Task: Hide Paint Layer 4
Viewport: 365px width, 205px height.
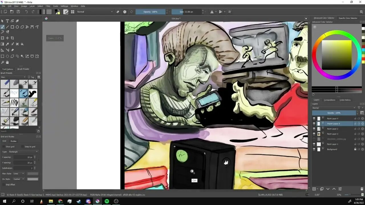Action: point(314,118)
